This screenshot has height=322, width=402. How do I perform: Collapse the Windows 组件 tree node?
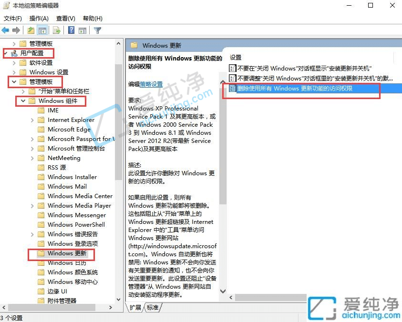[x=22, y=101]
